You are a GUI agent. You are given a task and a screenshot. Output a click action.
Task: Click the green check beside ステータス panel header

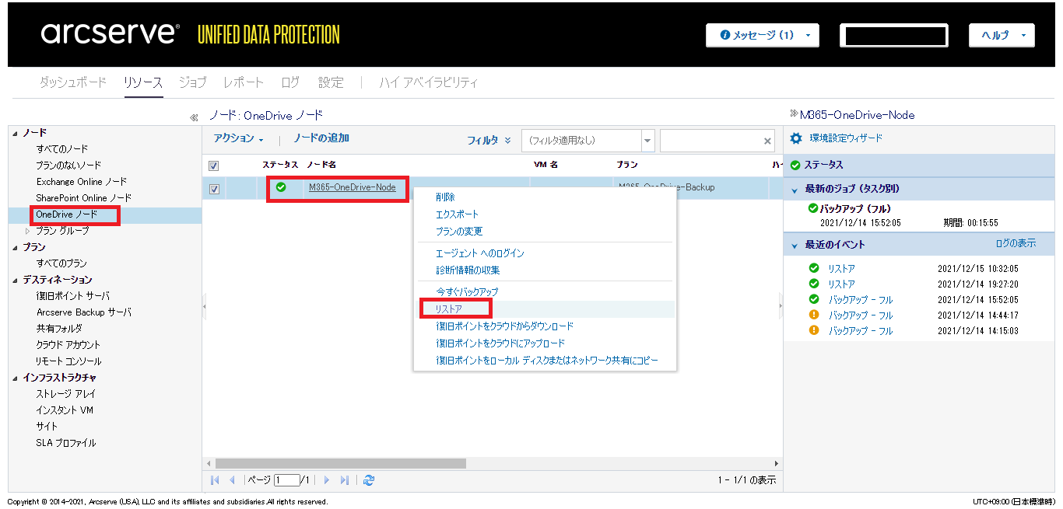pyautogui.click(x=795, y=165)
